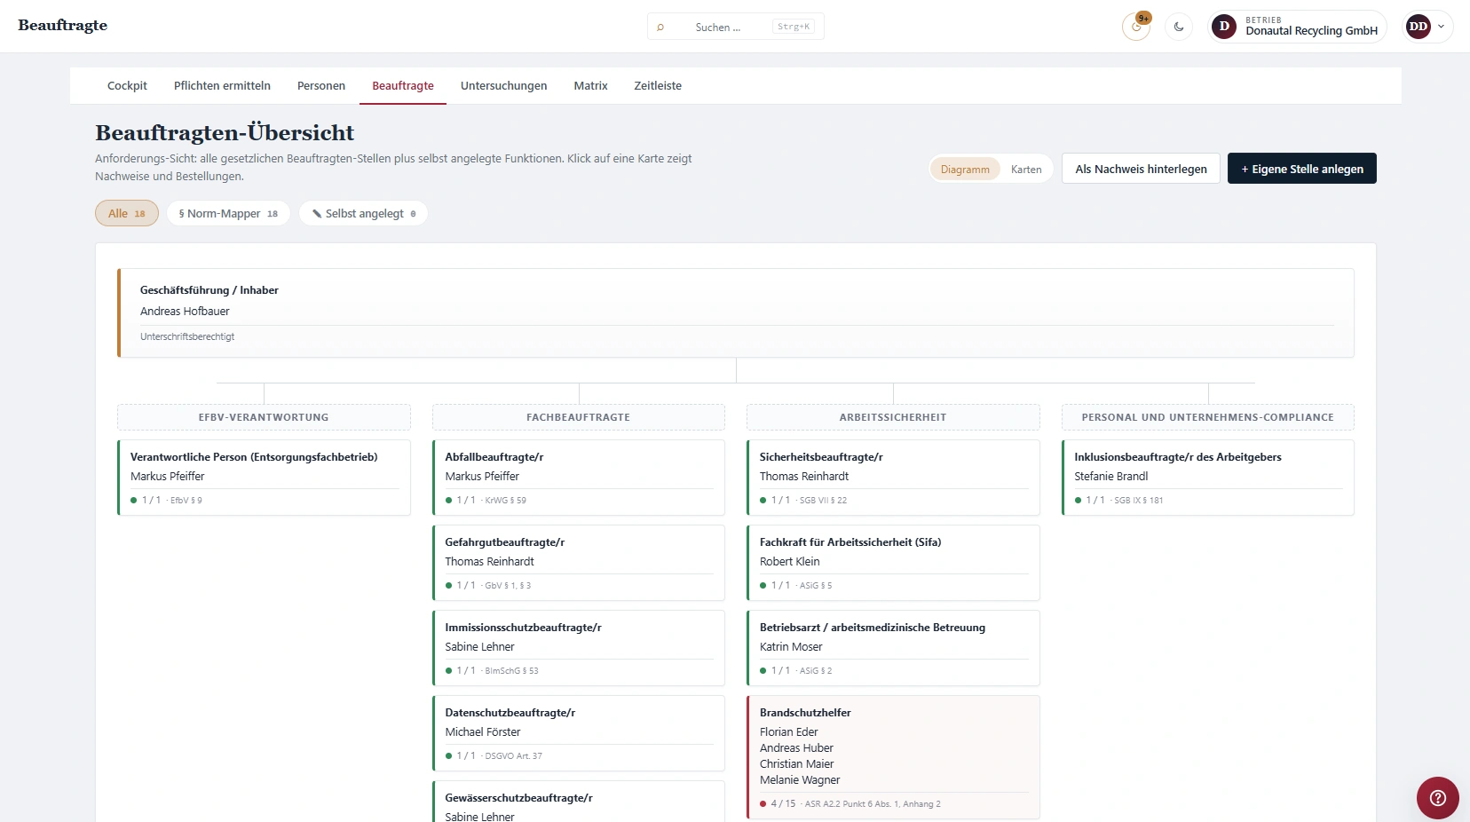Viewport: 1470px width, 822px height.
Task: Click the ARBEITSSICHERHEIT group header
Action: 893,417
